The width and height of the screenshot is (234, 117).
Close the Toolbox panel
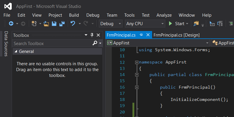coord(98,35)
